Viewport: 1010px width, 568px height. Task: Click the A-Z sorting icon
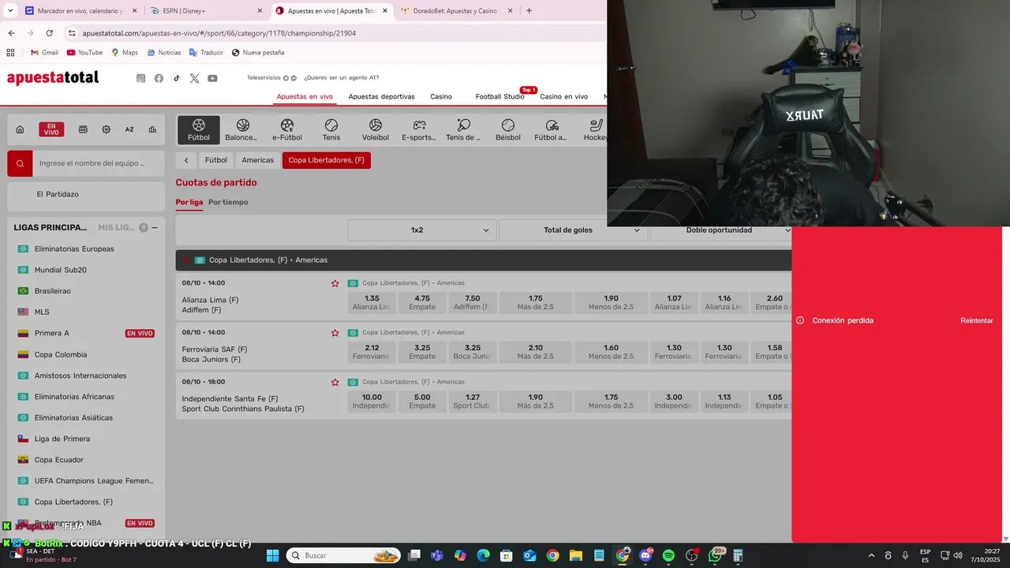(x=129, y=129)
